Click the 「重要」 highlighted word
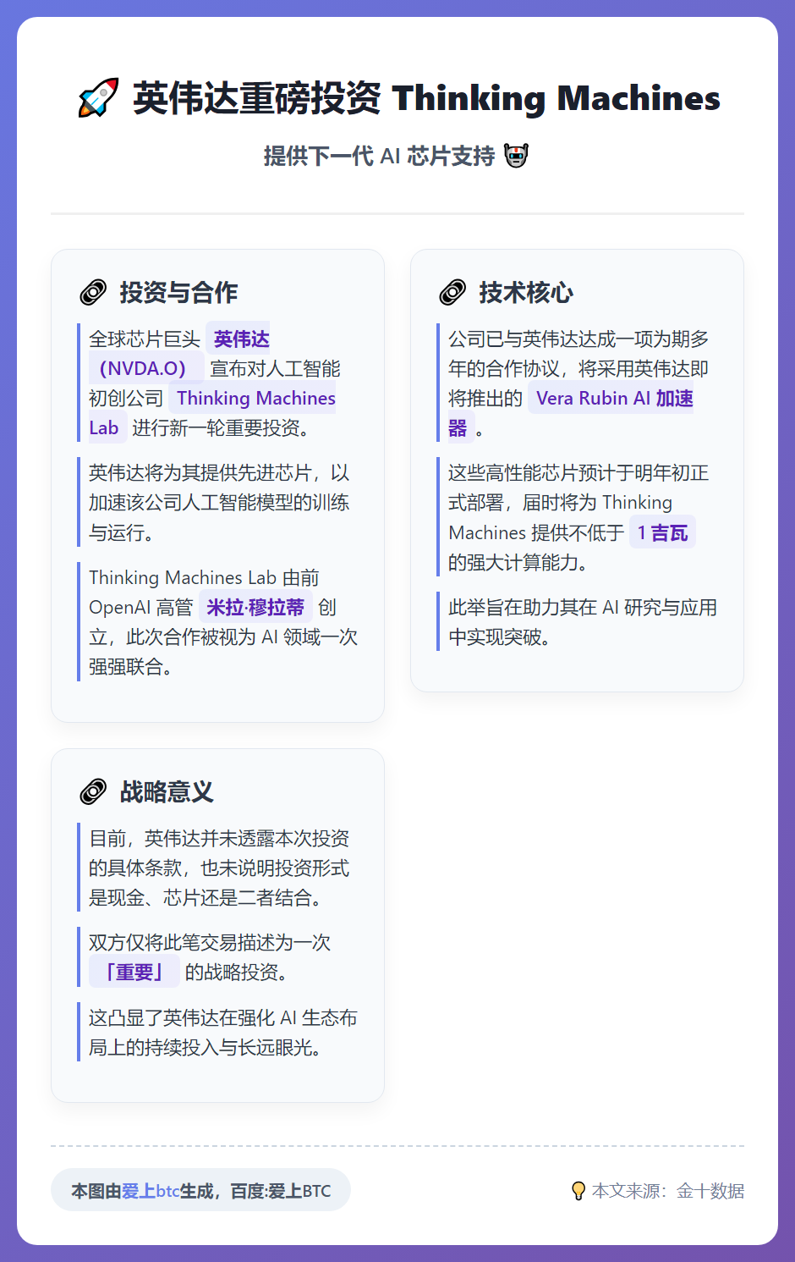 coord(134,972)
